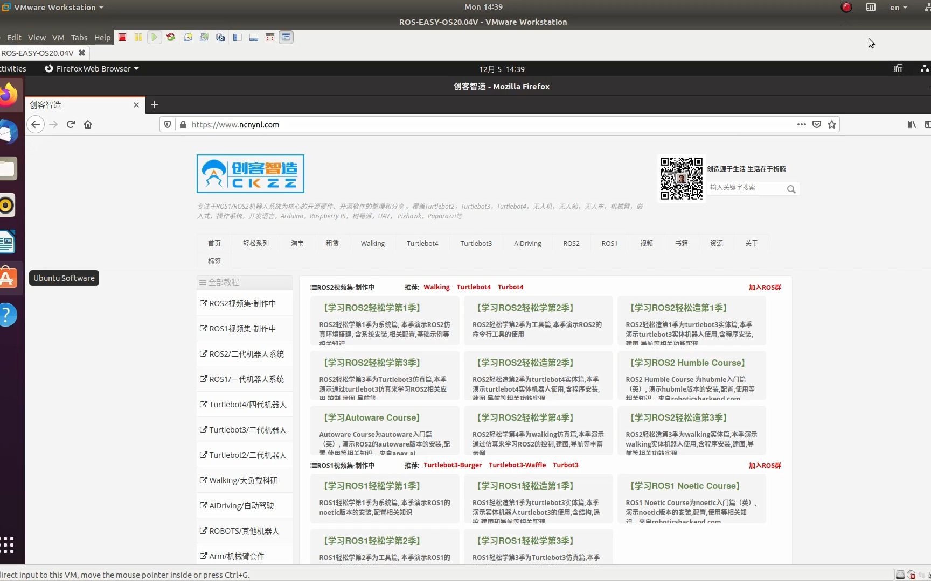Click the red recording indicator in top bar

846,7
